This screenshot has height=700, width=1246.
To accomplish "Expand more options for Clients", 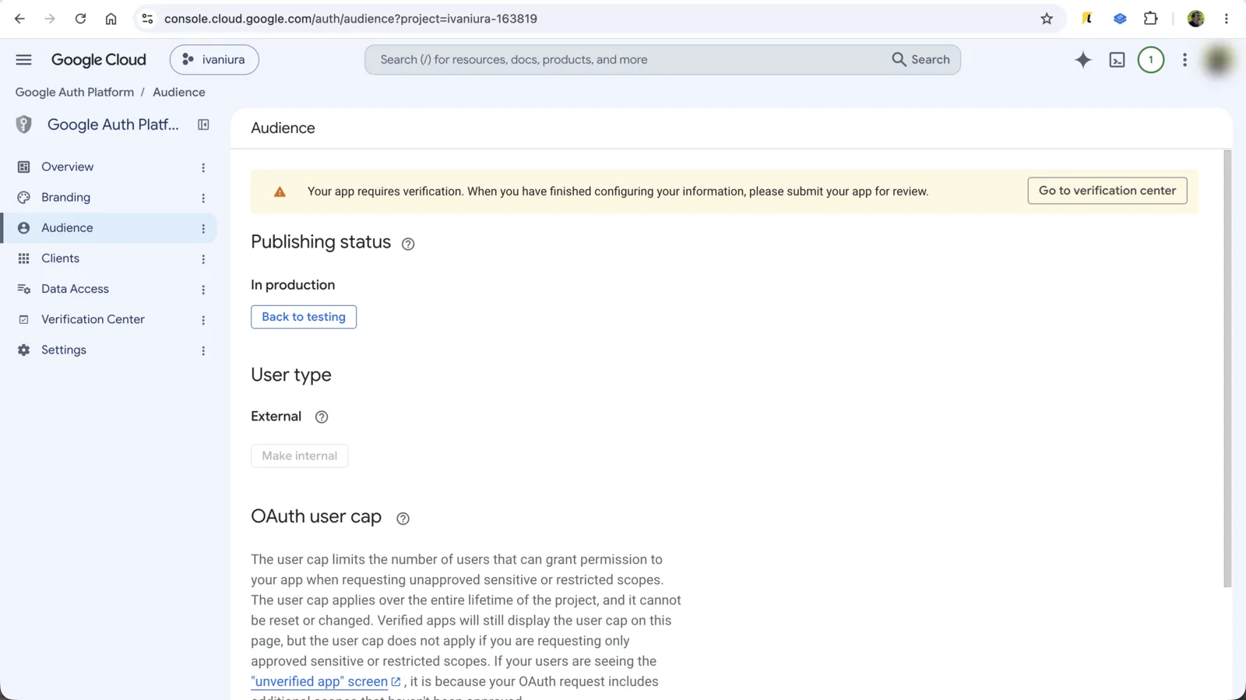I will (203, 259).
